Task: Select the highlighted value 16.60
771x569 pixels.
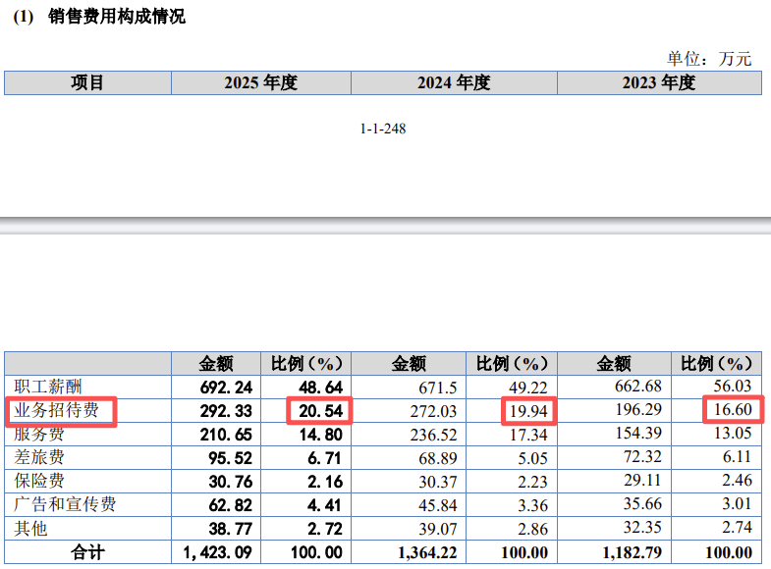Action: pyautogui.click(x=733, y=409)
